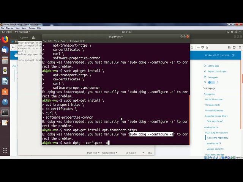Toggle Firefox sidebar icon
Image resolution: width=243 pixels, height=182 pixels.
point(234,47)
